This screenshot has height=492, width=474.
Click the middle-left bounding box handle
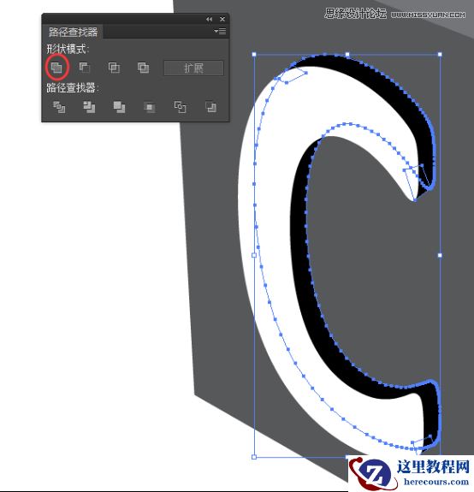click(254, 256)
